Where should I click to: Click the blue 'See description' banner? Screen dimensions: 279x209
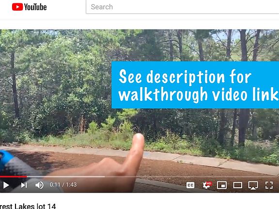click(x=195, y=85)
